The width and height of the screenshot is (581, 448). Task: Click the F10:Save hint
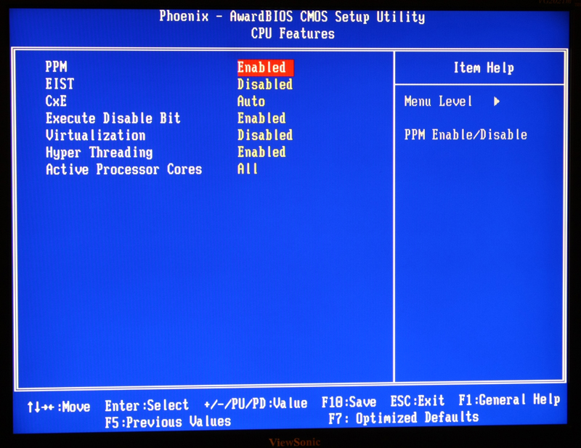(349, 402)
